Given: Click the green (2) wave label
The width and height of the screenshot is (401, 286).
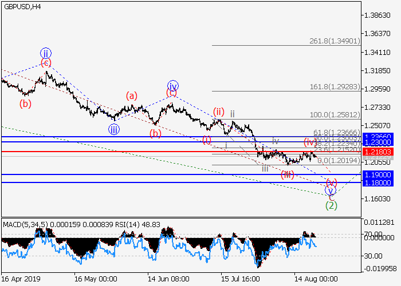Looking at the screenshot, I should [x=331, y=205].
